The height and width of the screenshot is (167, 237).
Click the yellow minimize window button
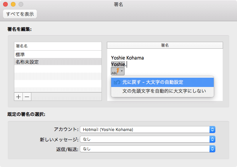[13, 4]
